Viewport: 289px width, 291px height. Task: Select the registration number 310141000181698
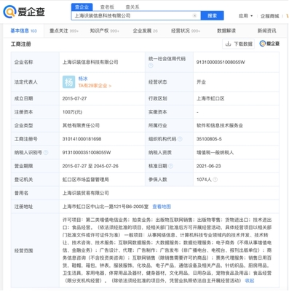point(82,139)
